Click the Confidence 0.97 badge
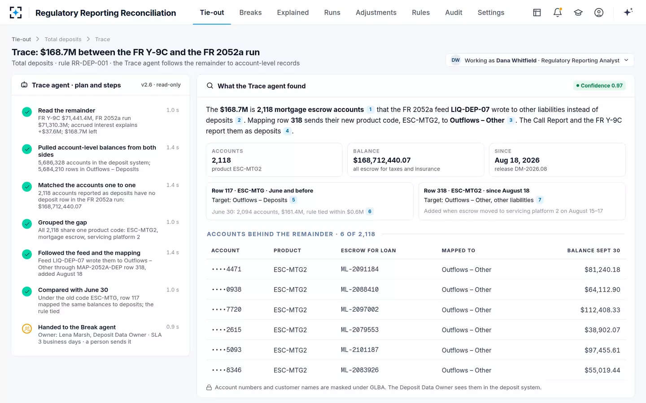 [x=599, y=86]
